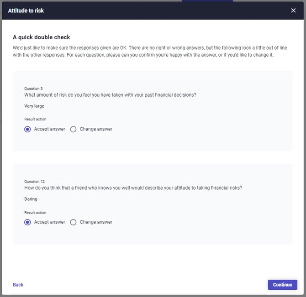Image resolution: width=306 pixels, height=297 pixels.
Task: Click the 'Question 5' label
Action: point(33,89)
